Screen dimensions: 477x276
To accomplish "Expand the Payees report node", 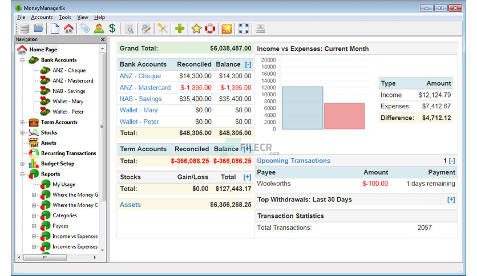I will point(34,226).
